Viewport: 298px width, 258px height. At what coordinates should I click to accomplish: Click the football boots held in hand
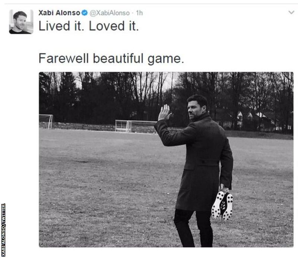point(222,205)
